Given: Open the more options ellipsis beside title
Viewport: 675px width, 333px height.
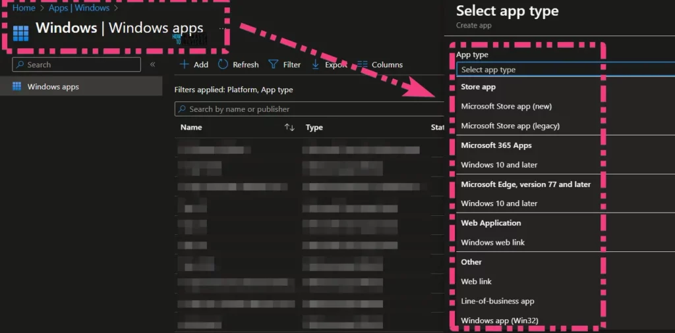Looking at the screenshot, I should (x=221, y=28).
